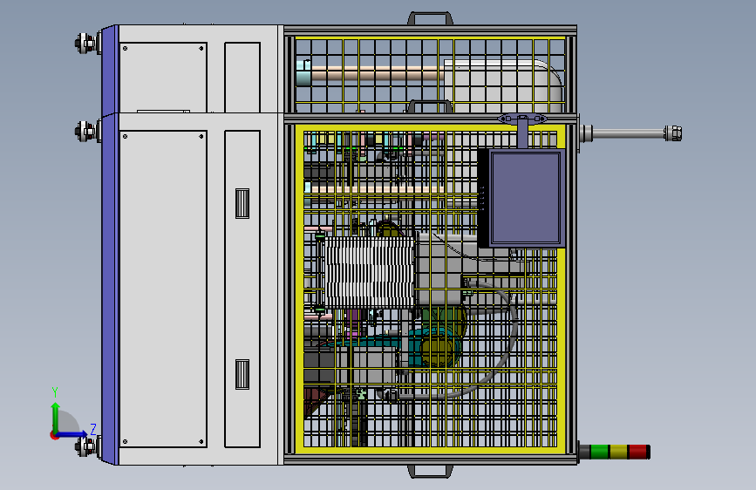756x490 pixels.
Task: Pick the green segment of the signal tower light
Action: tap(599, 452)
